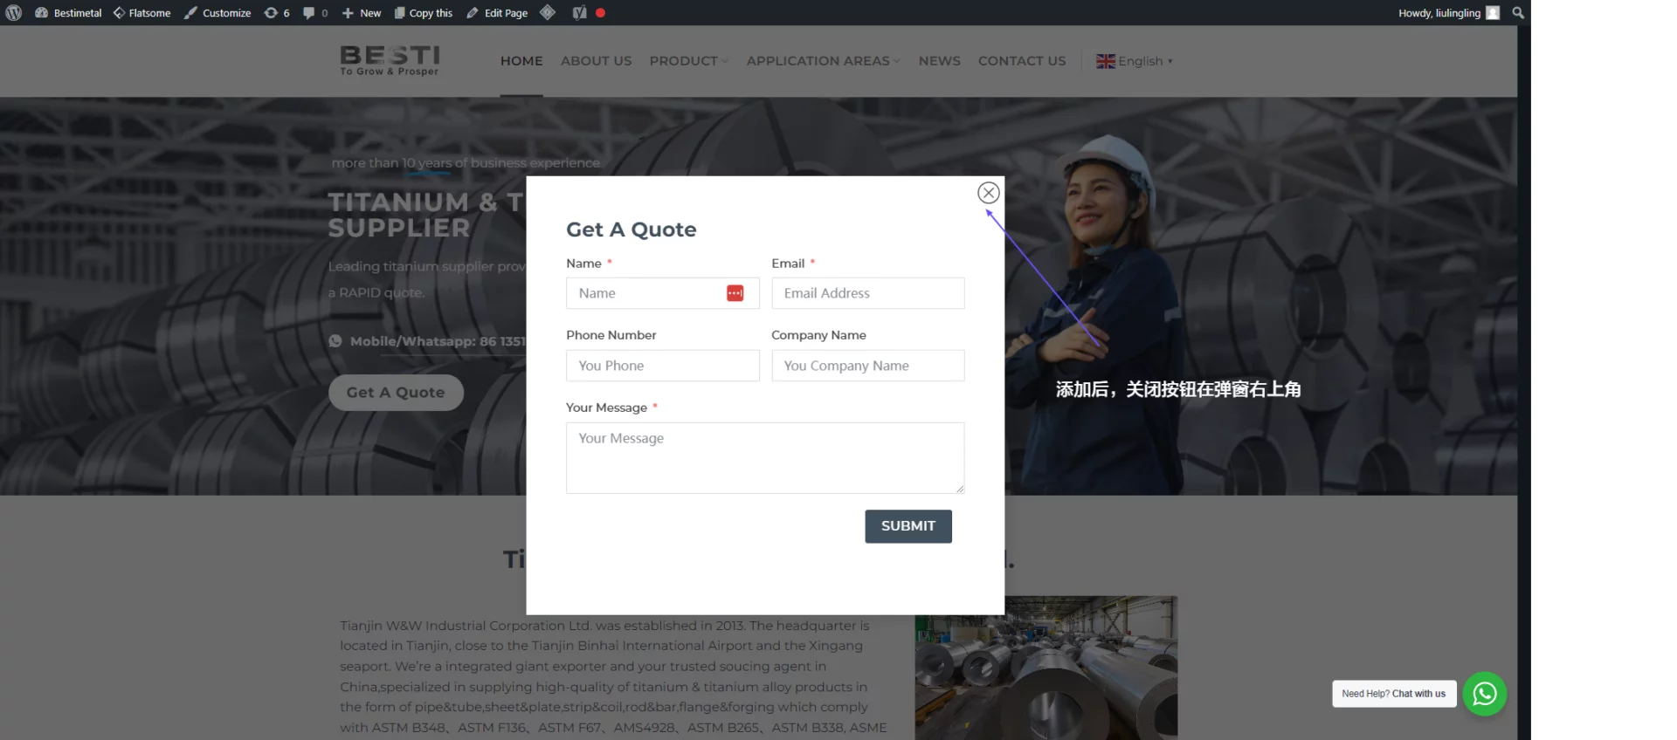Open the Yoast SEO icon
Image resolution: width=1677 pixels, height=740 pixels.
click(x=579, y=13)
